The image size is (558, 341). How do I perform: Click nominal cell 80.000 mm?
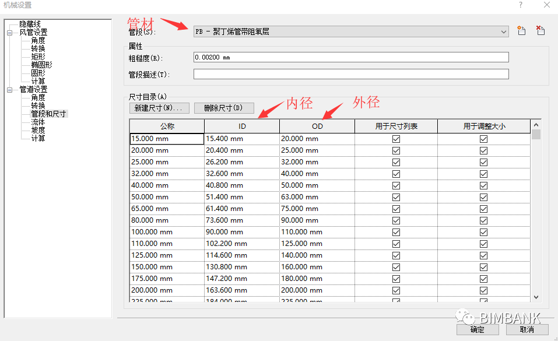[x=167, y=220]
